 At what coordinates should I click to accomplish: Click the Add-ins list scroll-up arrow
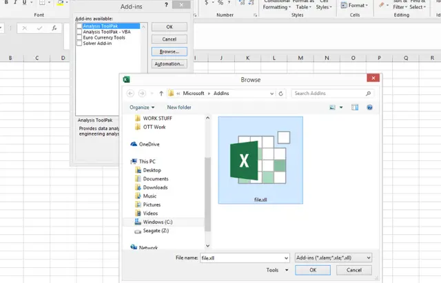(144, 26)
